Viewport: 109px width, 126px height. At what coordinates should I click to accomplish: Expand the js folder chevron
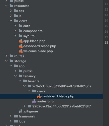(11, 16)
